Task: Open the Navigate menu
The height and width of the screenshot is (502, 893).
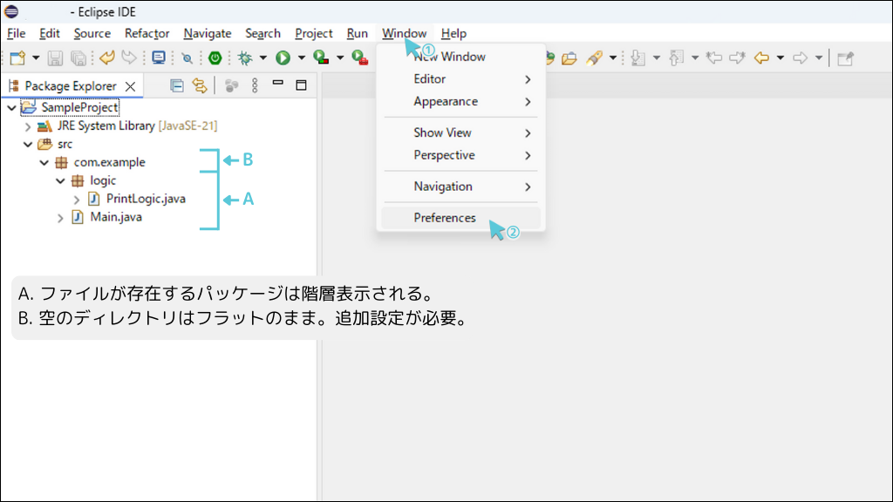Action: 208,33
